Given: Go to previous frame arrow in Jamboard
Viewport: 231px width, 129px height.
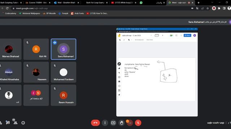Looking at the screenshot, I should click(151, 35).
